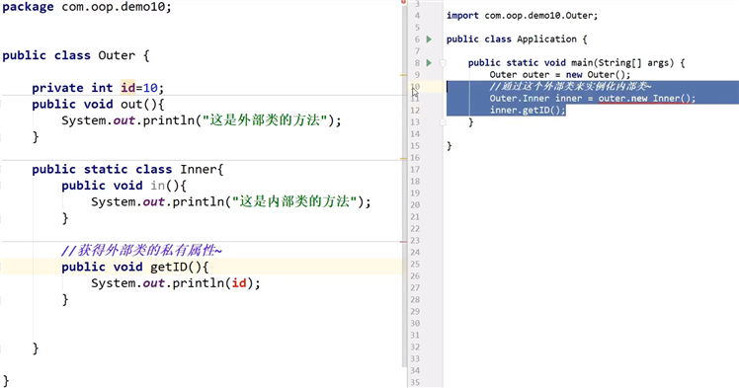
Task: Click the 'Application' class name in the right editor
Action: click(x=546, y=39)
